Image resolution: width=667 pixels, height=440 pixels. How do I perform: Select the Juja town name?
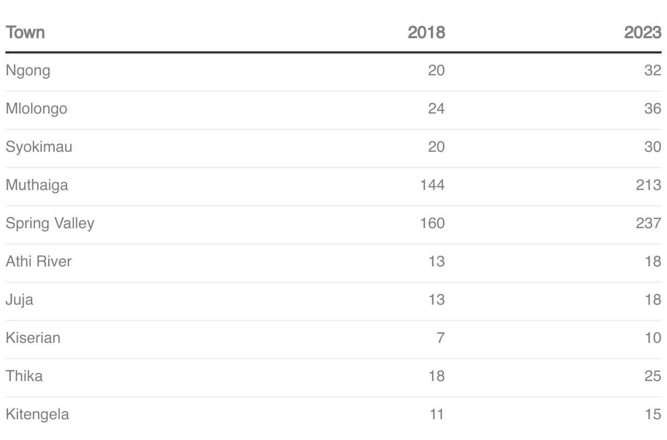(x=20, y=300)
